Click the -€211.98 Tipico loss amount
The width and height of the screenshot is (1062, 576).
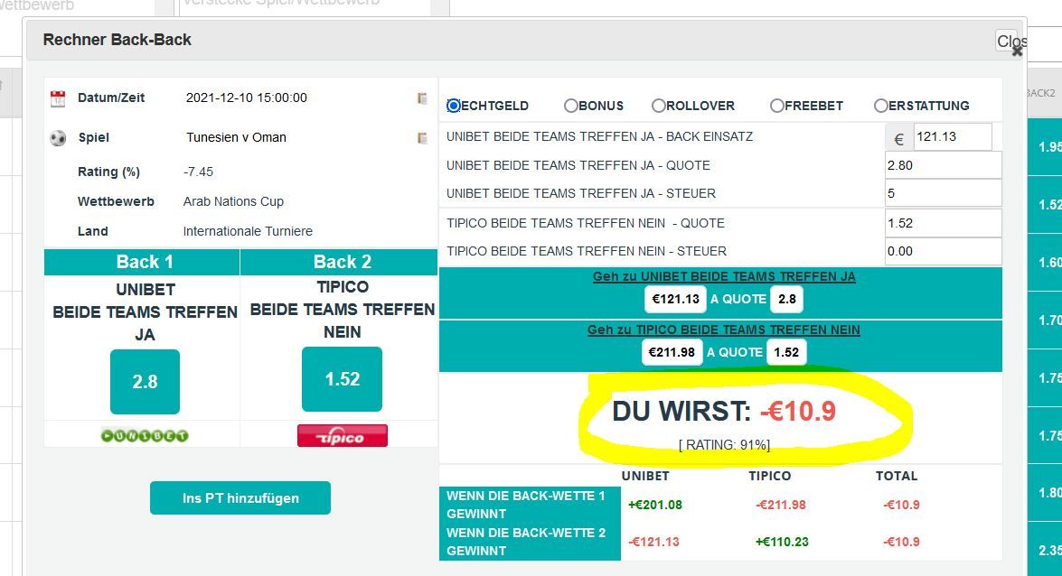click(781, 505)
